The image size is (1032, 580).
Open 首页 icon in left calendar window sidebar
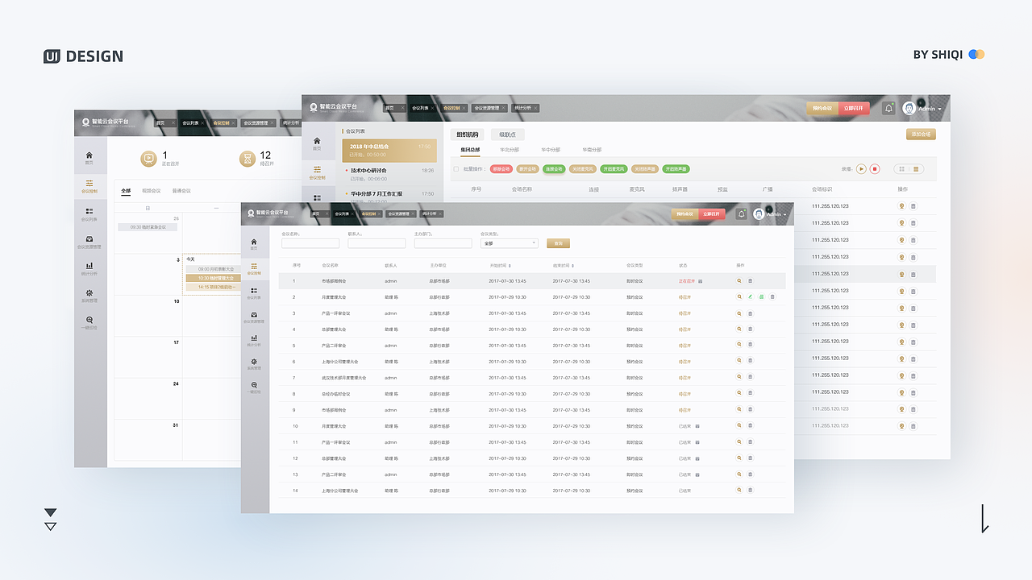click(x=89, y=155)
